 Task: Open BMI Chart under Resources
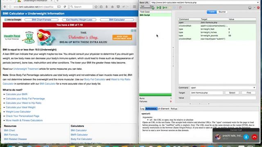(9, 130)
